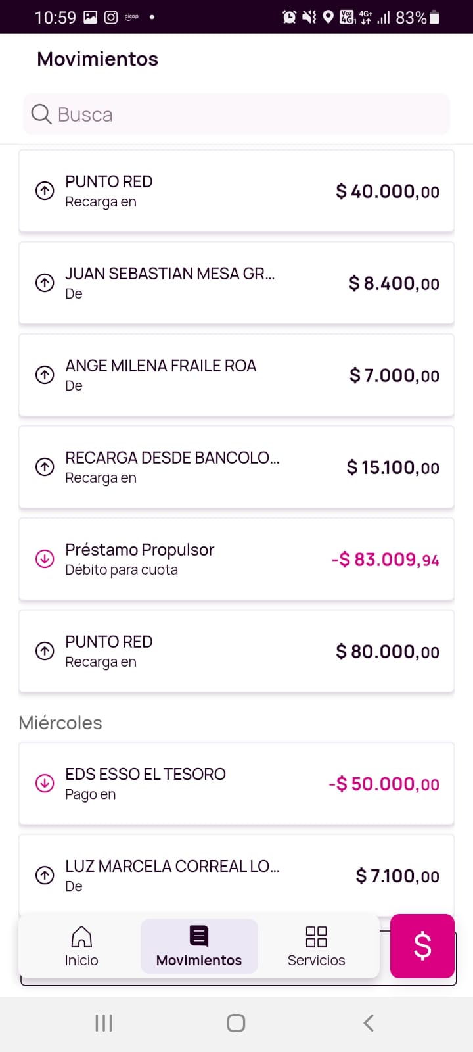Open the $8.400,00 transfer amount
The width and height of the screenshot is (473, 1052).
point(394,283)
